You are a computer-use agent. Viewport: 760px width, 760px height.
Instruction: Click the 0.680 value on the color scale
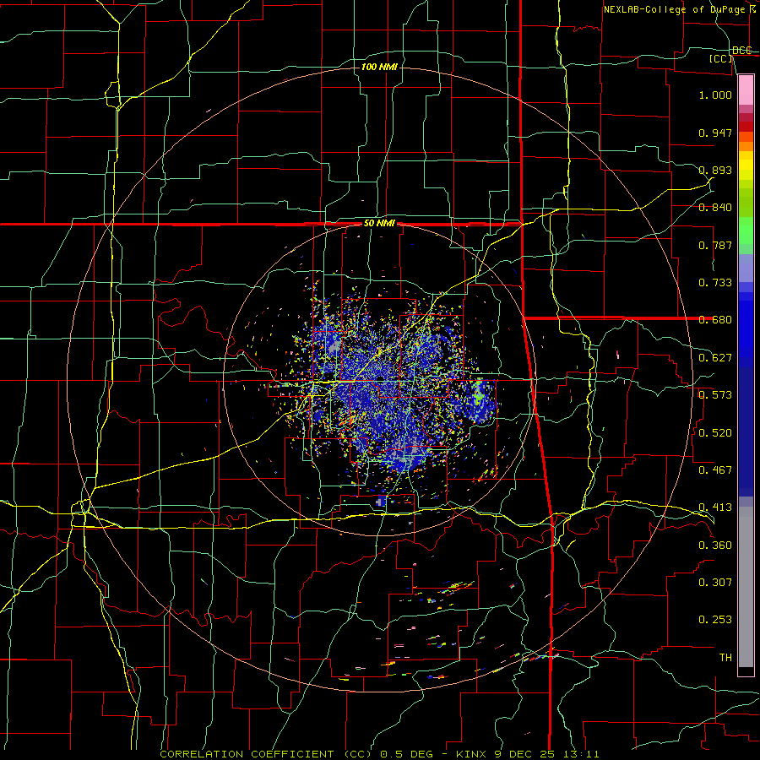[x=715, y=320]
